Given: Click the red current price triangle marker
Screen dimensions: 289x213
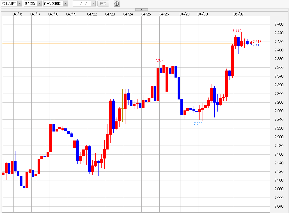Looking at the screenshot, I should click(251, 43).
